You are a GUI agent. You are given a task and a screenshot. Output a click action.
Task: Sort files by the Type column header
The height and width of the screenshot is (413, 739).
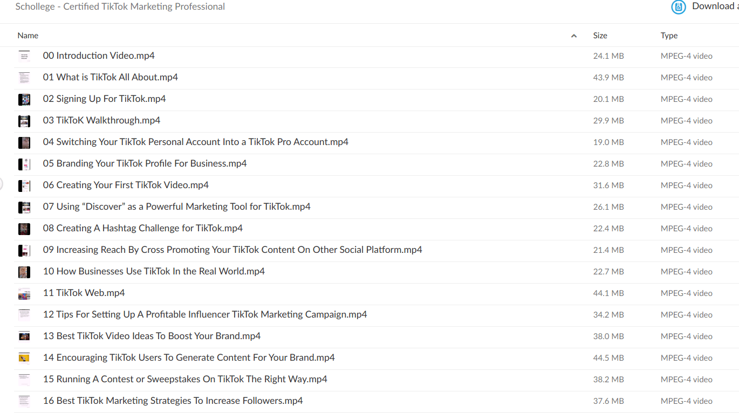pyautogui.click(x=669, y=35)
